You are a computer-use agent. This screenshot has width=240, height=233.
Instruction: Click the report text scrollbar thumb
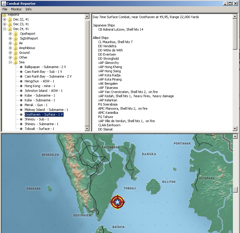pos(235,34)
